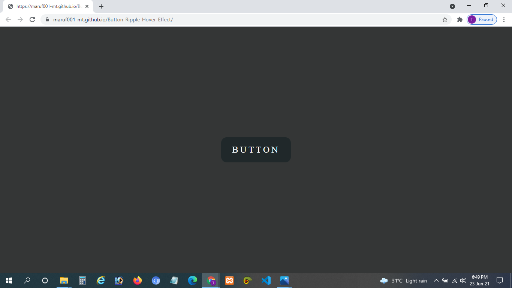Screen dimensions: 512x288
Task: Click the BUTTON ripple element on the page
Action: click(256, 150)
